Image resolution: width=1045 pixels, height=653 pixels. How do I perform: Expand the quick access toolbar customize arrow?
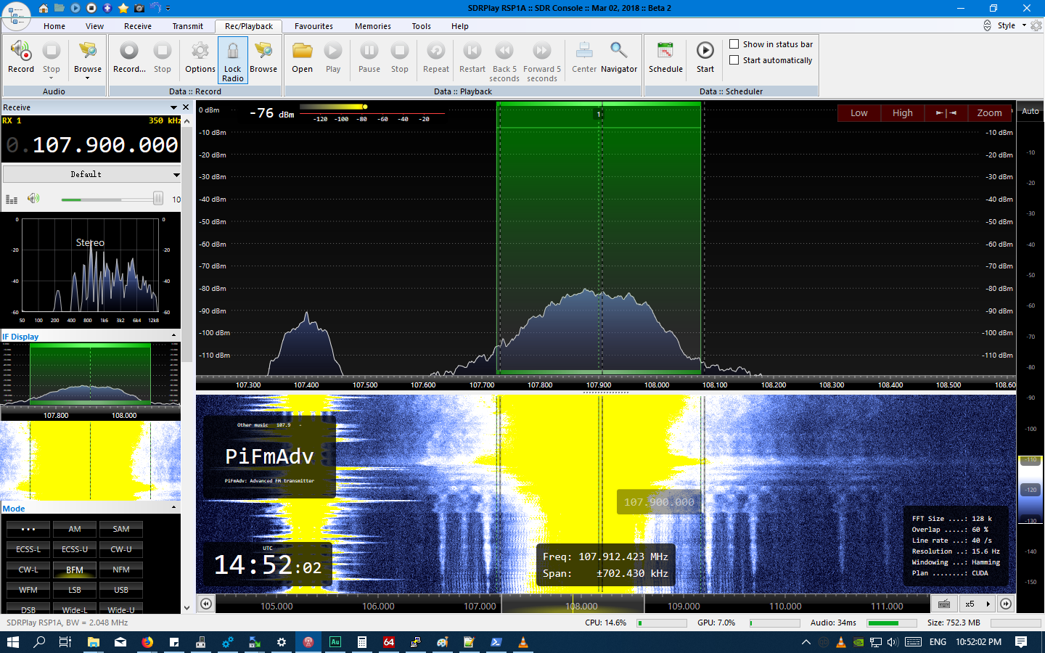point(168,8)
